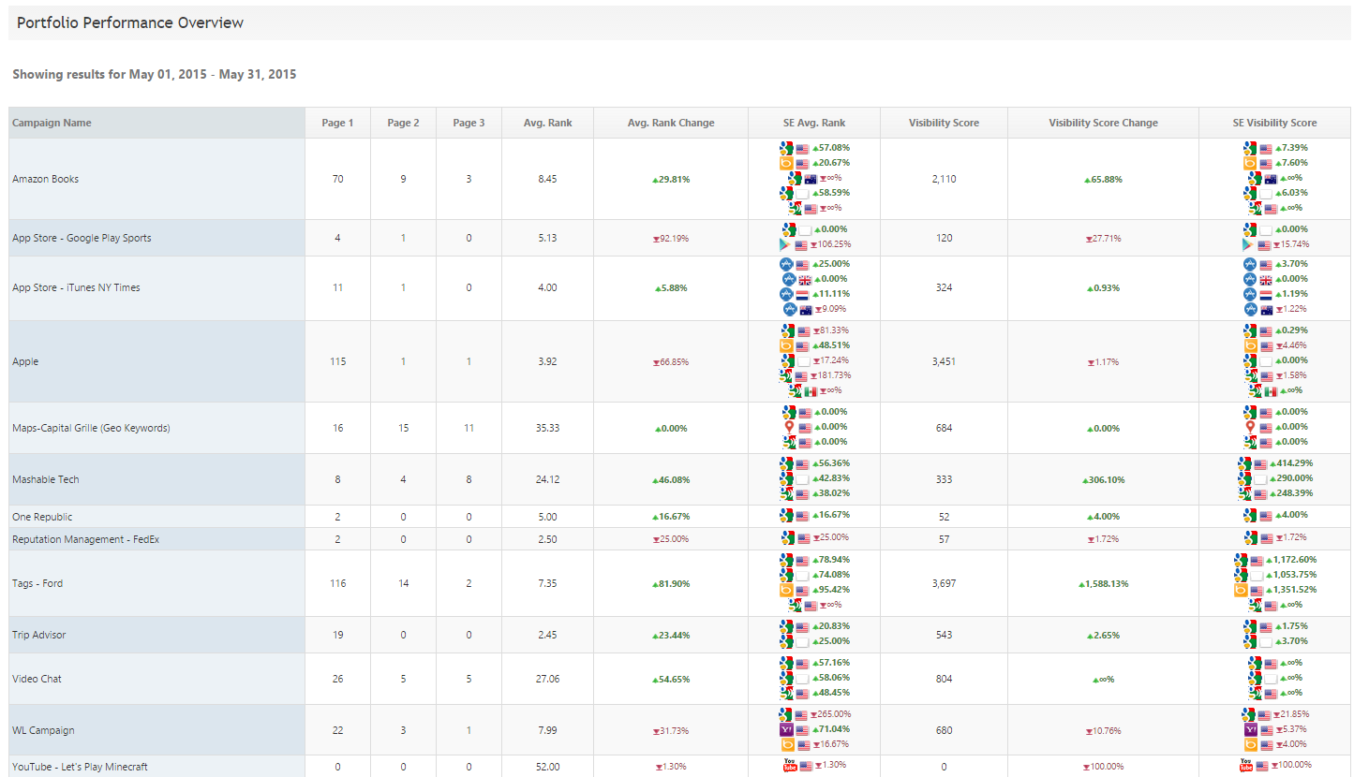Click Avg. Rank 35.33 for Maps-Capital Grille
Screen dimensions: 1354x777
[x=548, y=428]
